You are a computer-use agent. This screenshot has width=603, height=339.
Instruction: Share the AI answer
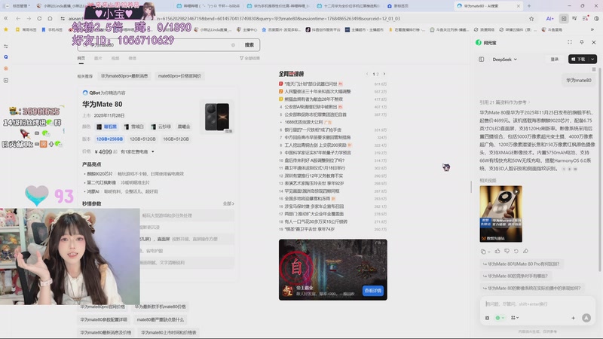point(525,251)
